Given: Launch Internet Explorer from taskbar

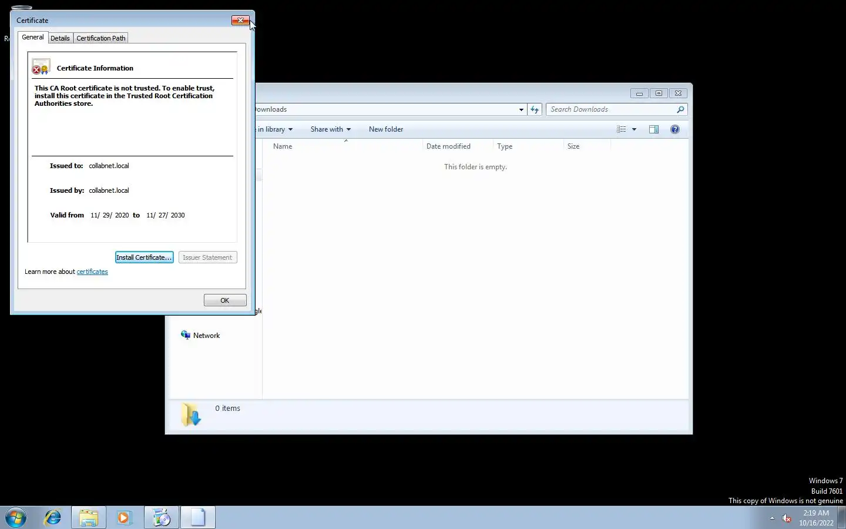Looking at the screenshot, I should coord(53,518).
